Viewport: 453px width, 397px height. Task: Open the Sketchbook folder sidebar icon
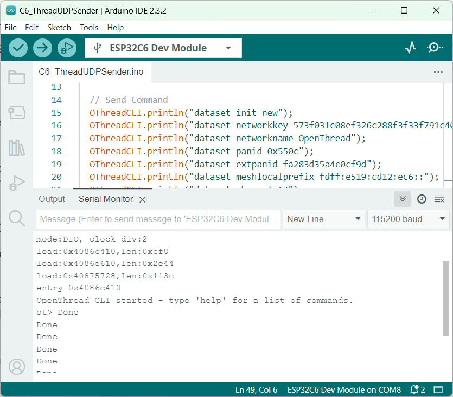[x=17, y=78]
